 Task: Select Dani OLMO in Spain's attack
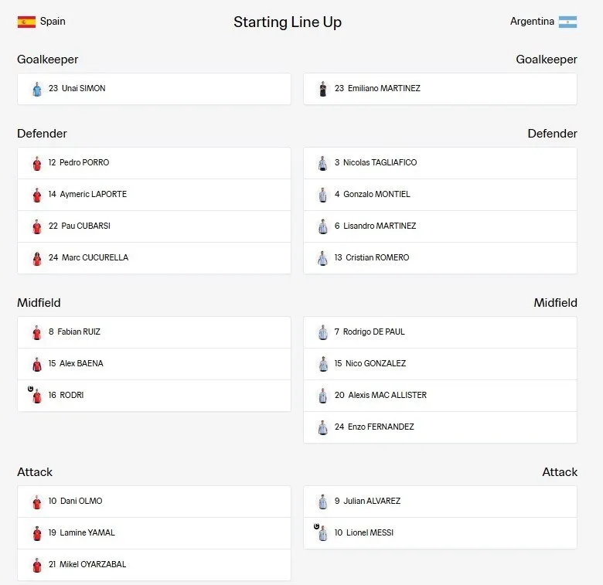click(154, 502)
